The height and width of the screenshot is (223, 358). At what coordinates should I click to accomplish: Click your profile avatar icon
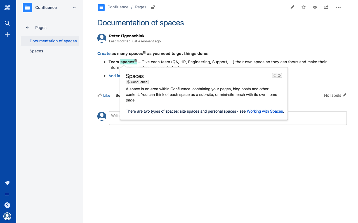tap(7, 216)
